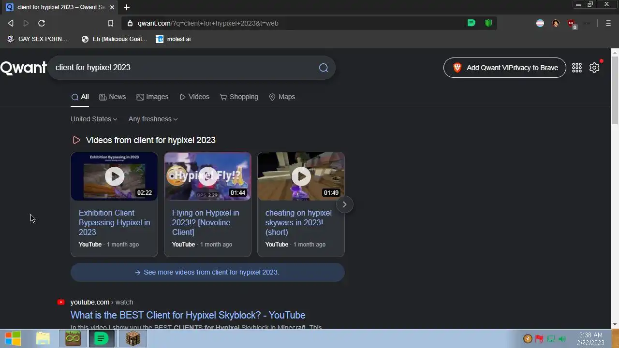This screenshot has height=348, width=619.
Task: Switch to the Shopping tab
Action: coord(239,97)
